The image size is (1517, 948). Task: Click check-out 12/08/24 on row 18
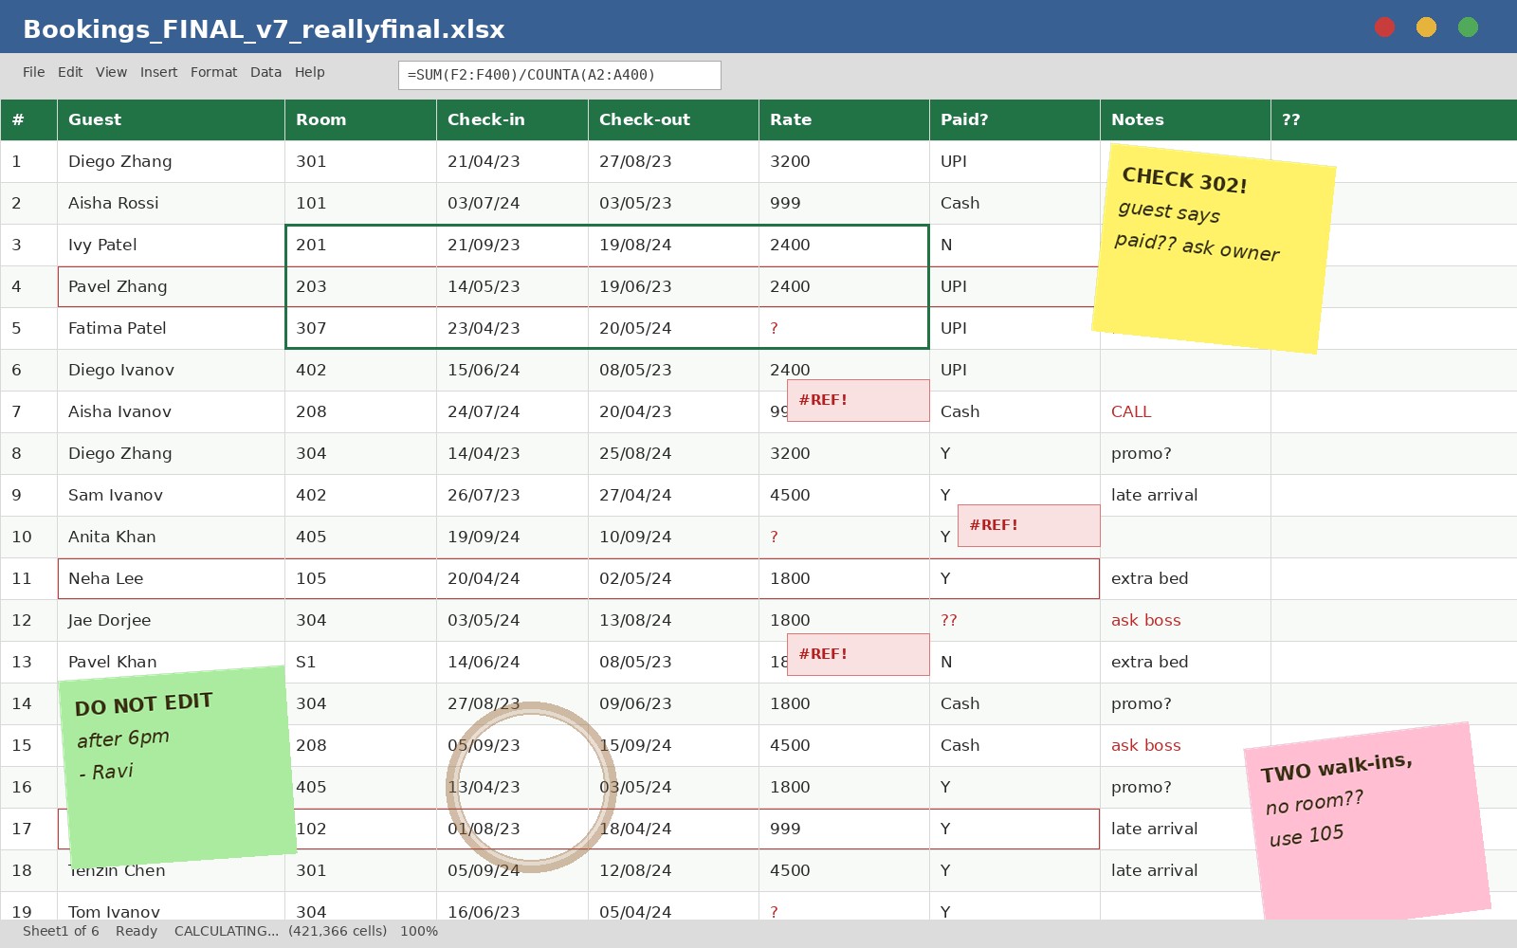(x=673, y=870)
